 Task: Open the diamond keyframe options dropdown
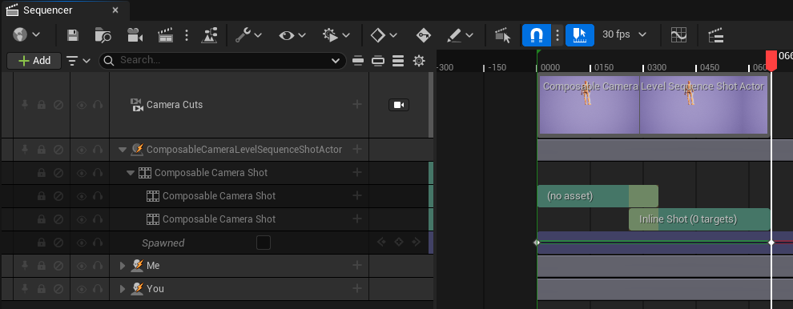click(x=384, y=35)
